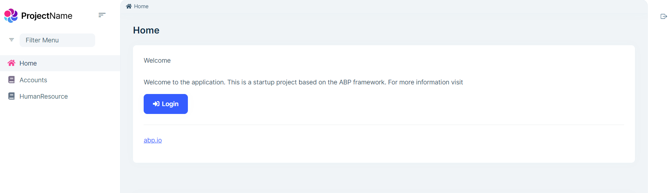Collapse the sidebar with the hamburger toggle
Image resolution: width=672 pixels, height=193 pixels.
102,15
